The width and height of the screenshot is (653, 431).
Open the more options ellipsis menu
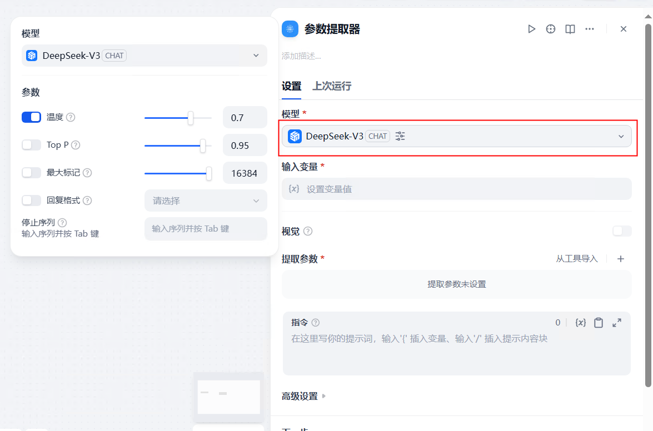click(x=589, y=28)
